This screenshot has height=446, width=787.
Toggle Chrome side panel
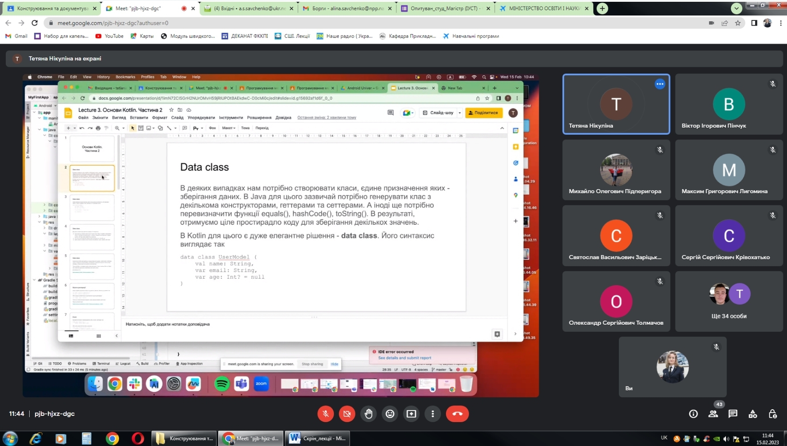pos(754,23)
